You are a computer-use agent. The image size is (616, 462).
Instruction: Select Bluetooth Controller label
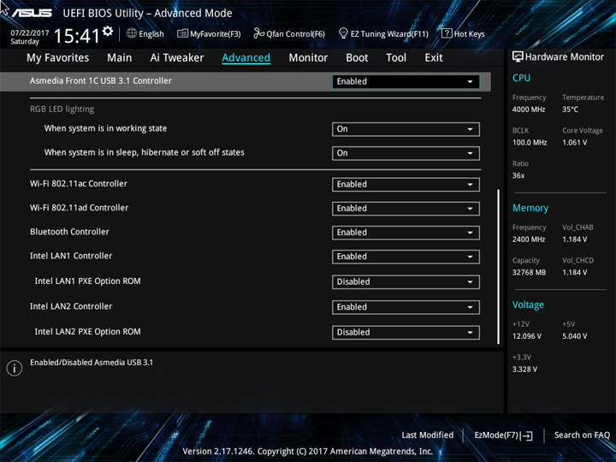[69, 232]
